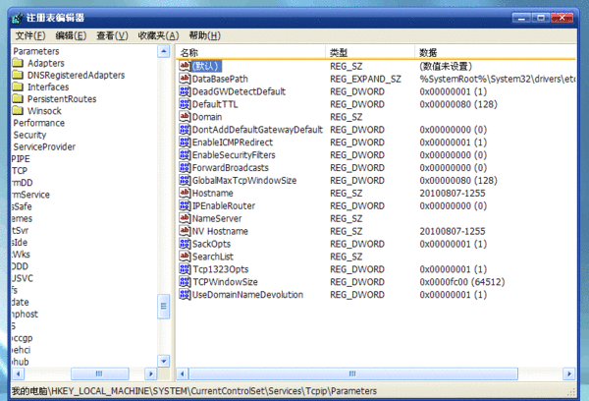This screenshot has height=401, width=589.
Task: Click the tree pane scroll-down arrow
Action: click(x=164, y=361)
